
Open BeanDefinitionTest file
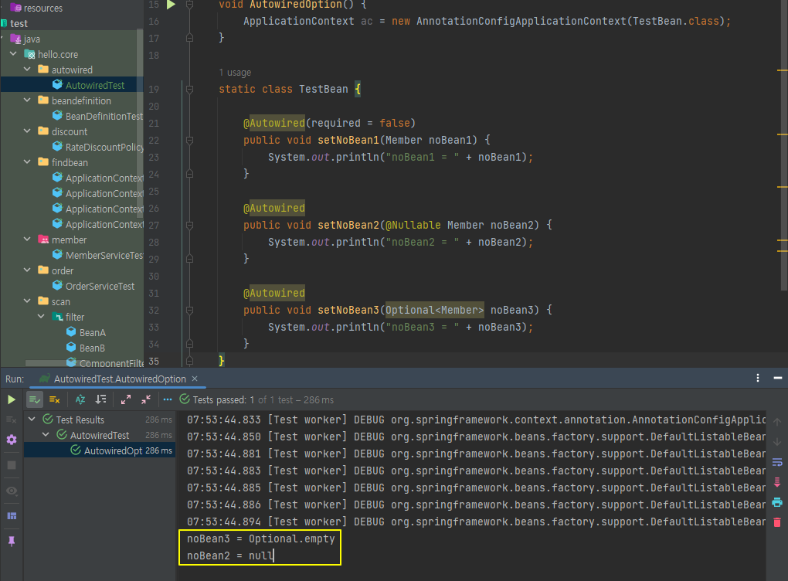click(98, 116)
